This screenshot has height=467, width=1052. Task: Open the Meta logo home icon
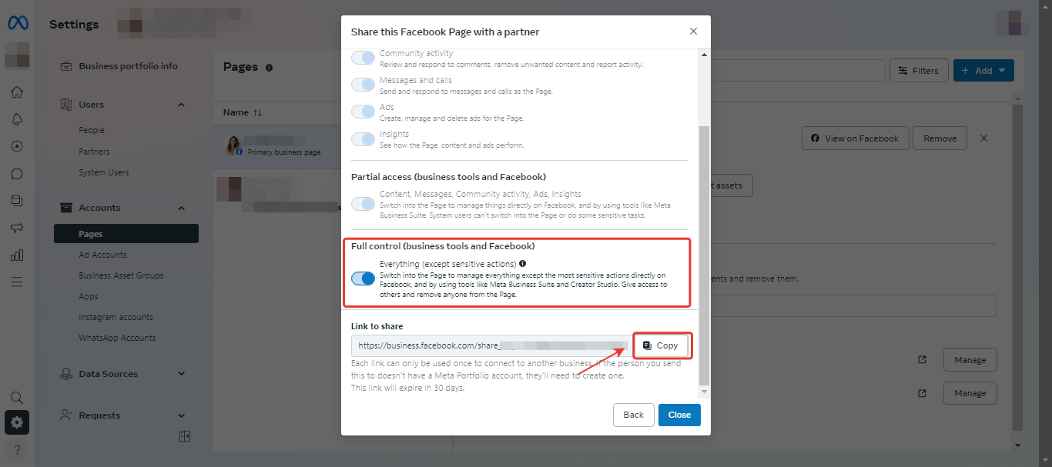coord(17,24)
